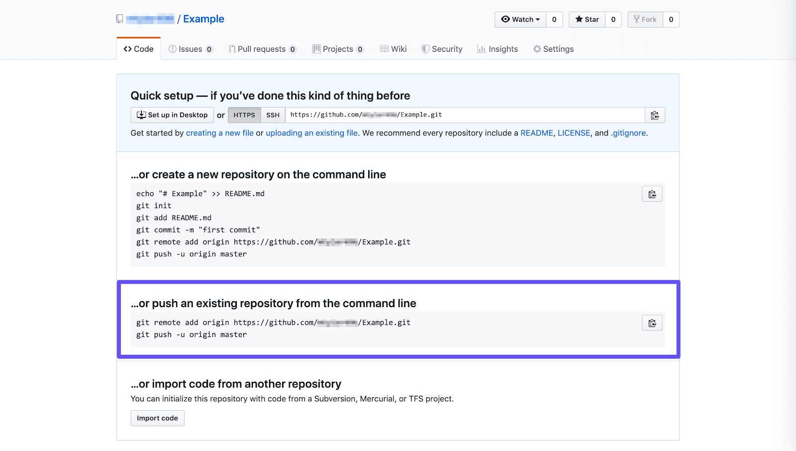Viewport: 796px width, 451px height.
Task: Copy the push-existing-repository commands
Action: tap(652, 323)
